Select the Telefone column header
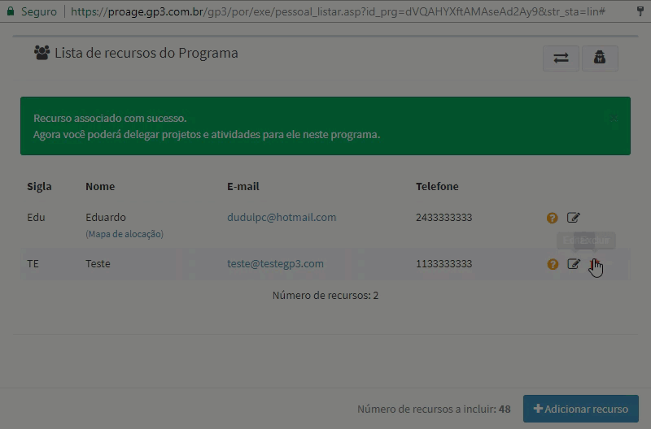The width and height of the screenshot is (651, 429). pos(437,187)
